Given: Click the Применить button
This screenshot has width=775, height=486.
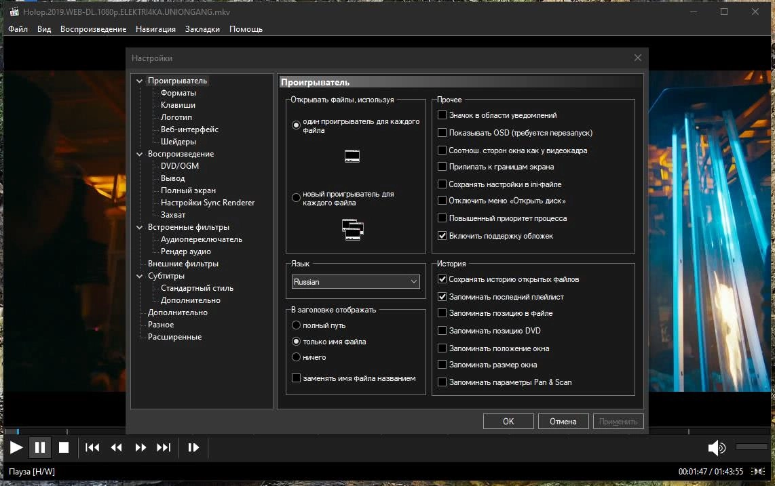Looking at the screenshot, I should coord(618,422).
